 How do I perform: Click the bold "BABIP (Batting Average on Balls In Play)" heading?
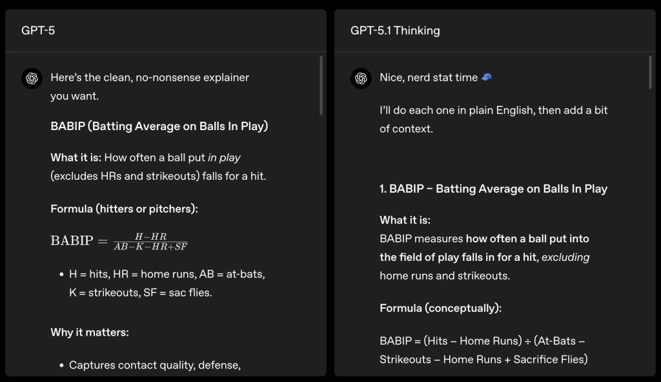point(159,126)
